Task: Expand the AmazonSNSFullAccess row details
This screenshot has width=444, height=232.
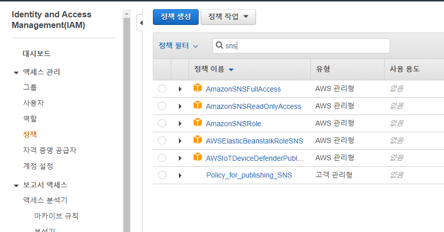Action: [x=180, y=89]
